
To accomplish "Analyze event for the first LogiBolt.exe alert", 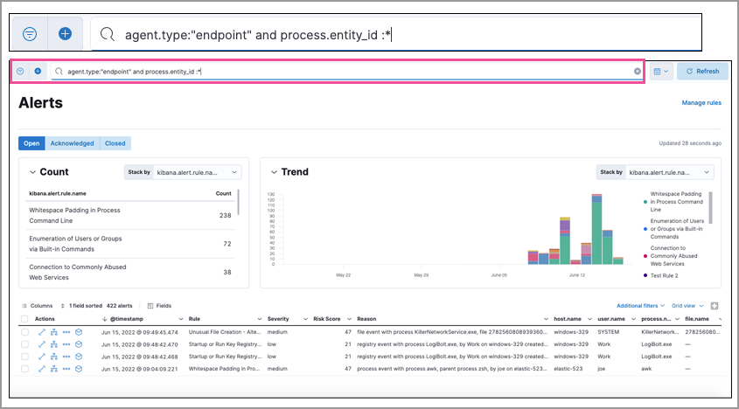I will (54, 344).
